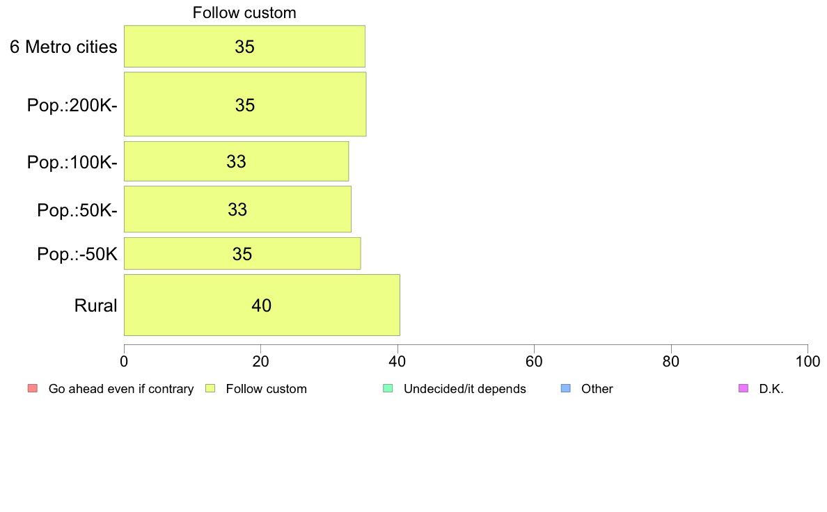827x512 pixels.
Task: Click the magenta 'D.K.' legend swatch
Action: coord(743,389)
